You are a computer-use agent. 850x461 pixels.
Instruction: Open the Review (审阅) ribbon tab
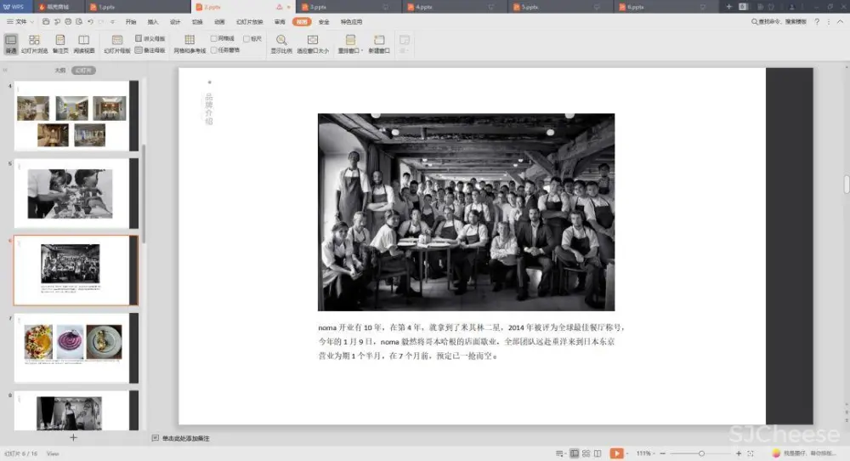[280, 22]
